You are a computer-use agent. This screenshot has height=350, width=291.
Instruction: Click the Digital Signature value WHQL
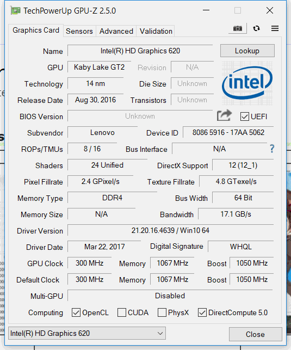coord(241,247)
